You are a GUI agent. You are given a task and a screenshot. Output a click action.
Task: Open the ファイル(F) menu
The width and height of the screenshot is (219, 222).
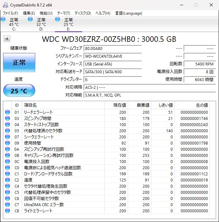click(x=10, y=13)
